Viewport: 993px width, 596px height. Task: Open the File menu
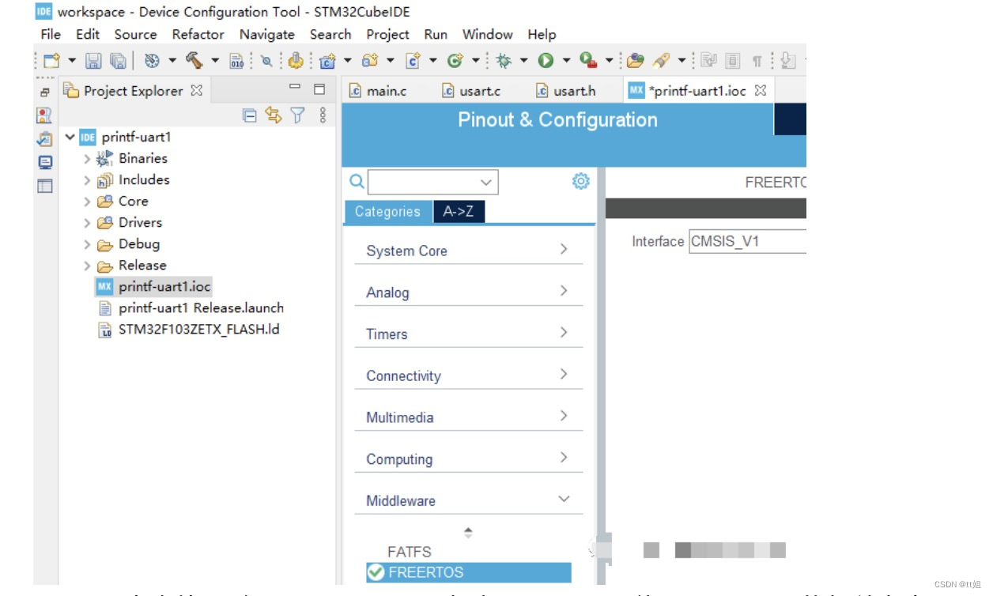[x=51, y=34]
